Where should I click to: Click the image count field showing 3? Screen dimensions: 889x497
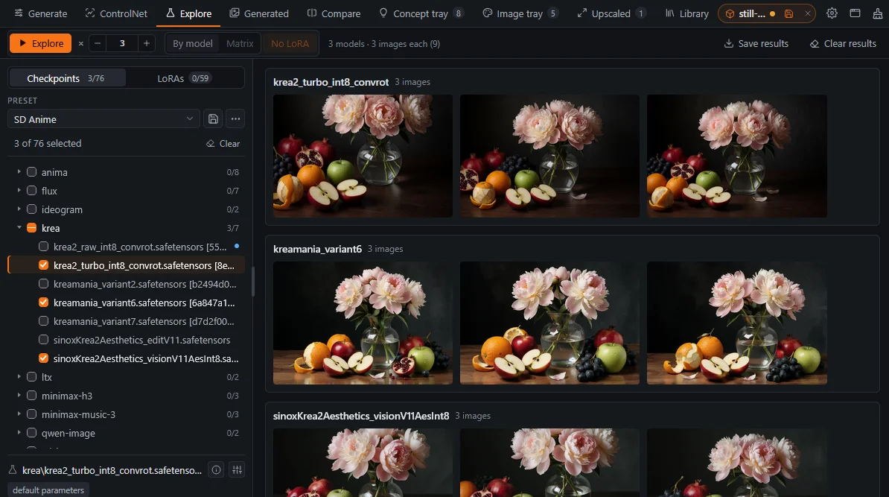pyautogui.click(x=122, y=43)
